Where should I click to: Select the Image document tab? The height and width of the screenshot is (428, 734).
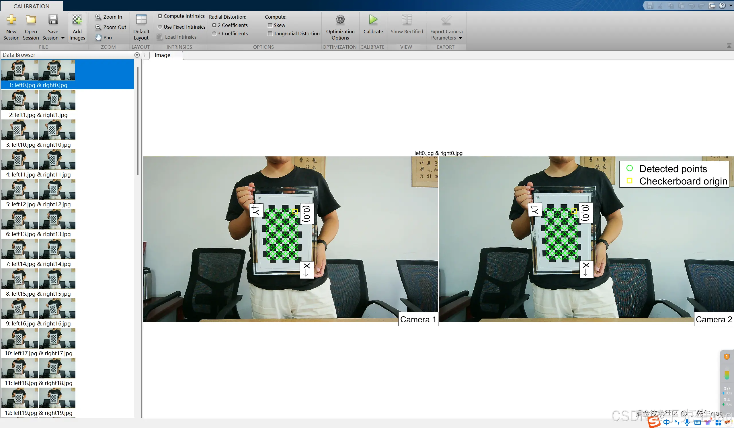(x=163, y=55)
